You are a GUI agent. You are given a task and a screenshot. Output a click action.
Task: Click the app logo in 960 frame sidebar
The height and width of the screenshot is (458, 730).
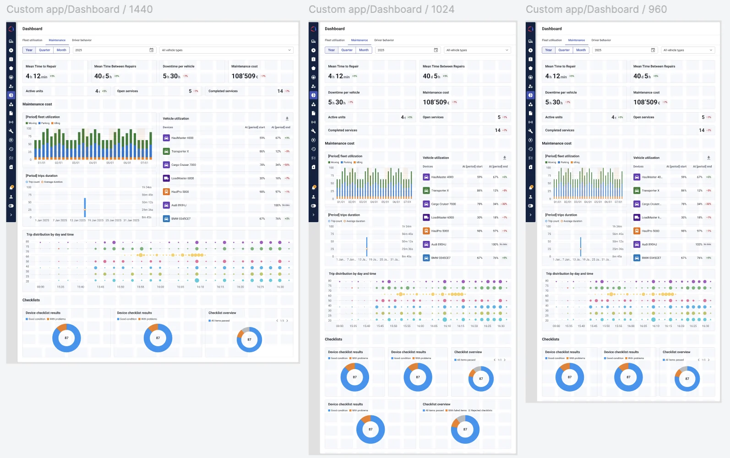click(x=530, y=29)
